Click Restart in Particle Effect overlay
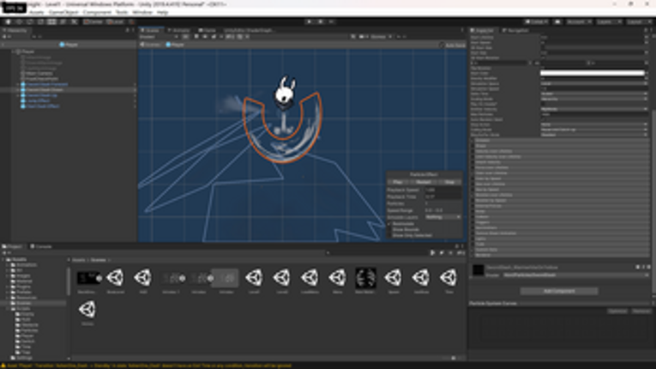This screenshot has width=656, height=369. (424, 182)
